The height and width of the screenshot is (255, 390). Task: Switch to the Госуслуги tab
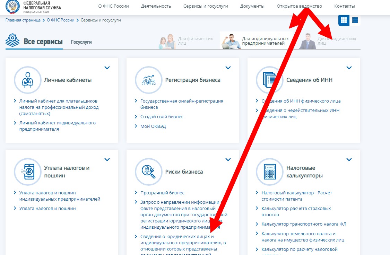81,42
